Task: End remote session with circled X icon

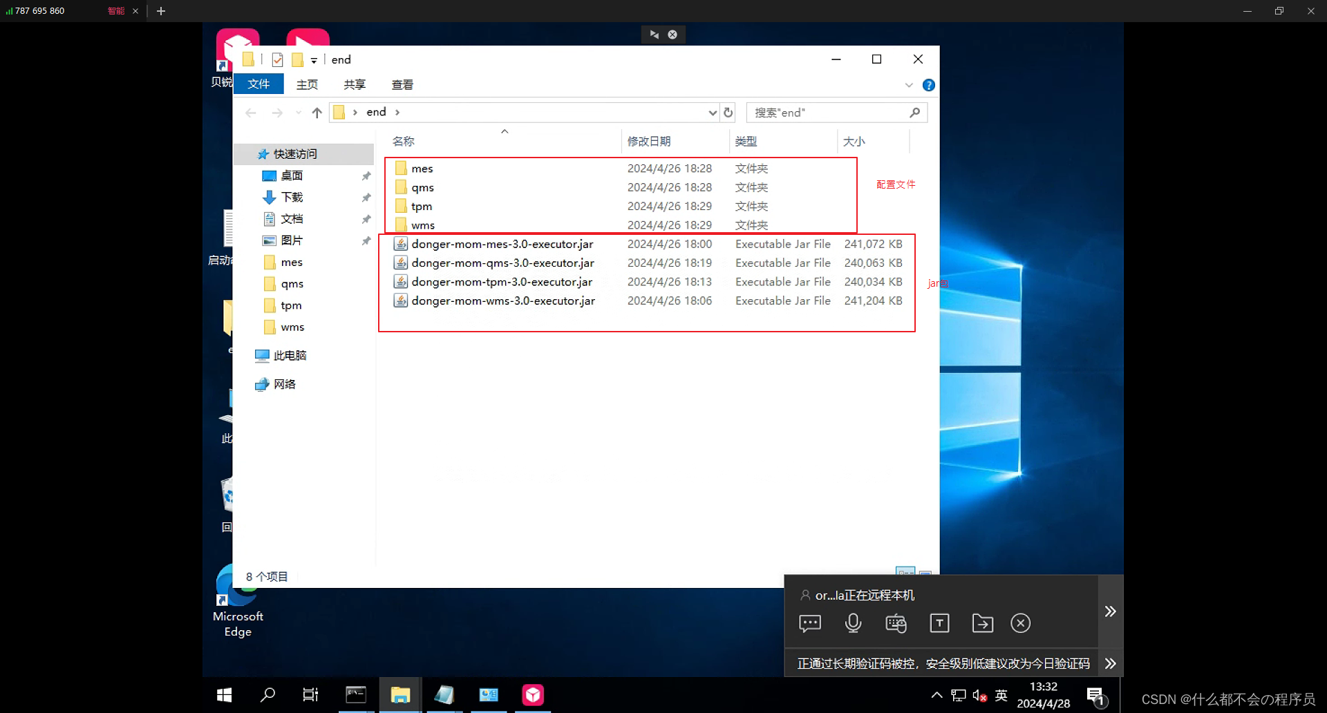Action: click(x=1020, y=623)
